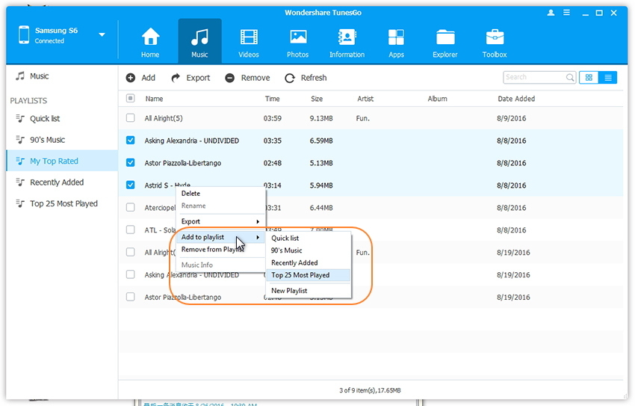Image resolution: width=635 pixels, height=406 pixels.
Task: Check Astor Piazzolla 8/19/2016 row checkbox
Action: [131, 297]
